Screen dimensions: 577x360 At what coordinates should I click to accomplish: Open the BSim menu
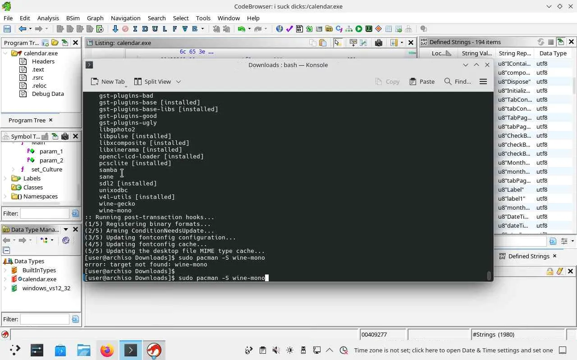coord(73,18)
